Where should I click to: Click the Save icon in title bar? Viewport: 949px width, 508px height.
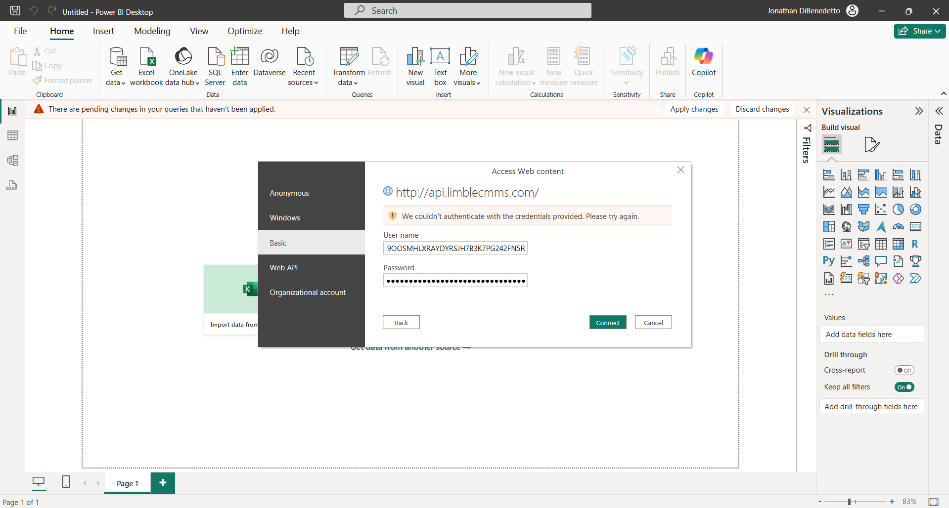click(x=15, y=11)
